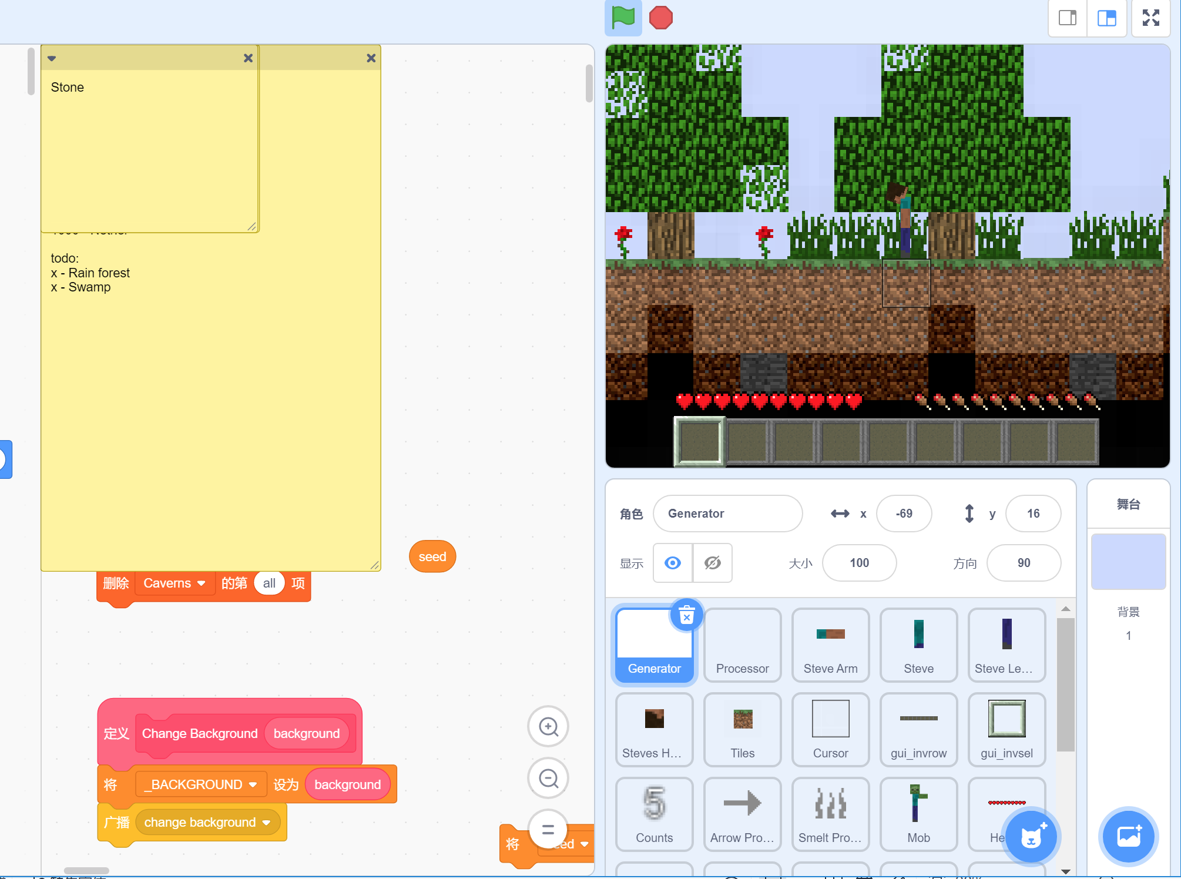Click the selected first hotbar slot on stage

click(699, 441)
